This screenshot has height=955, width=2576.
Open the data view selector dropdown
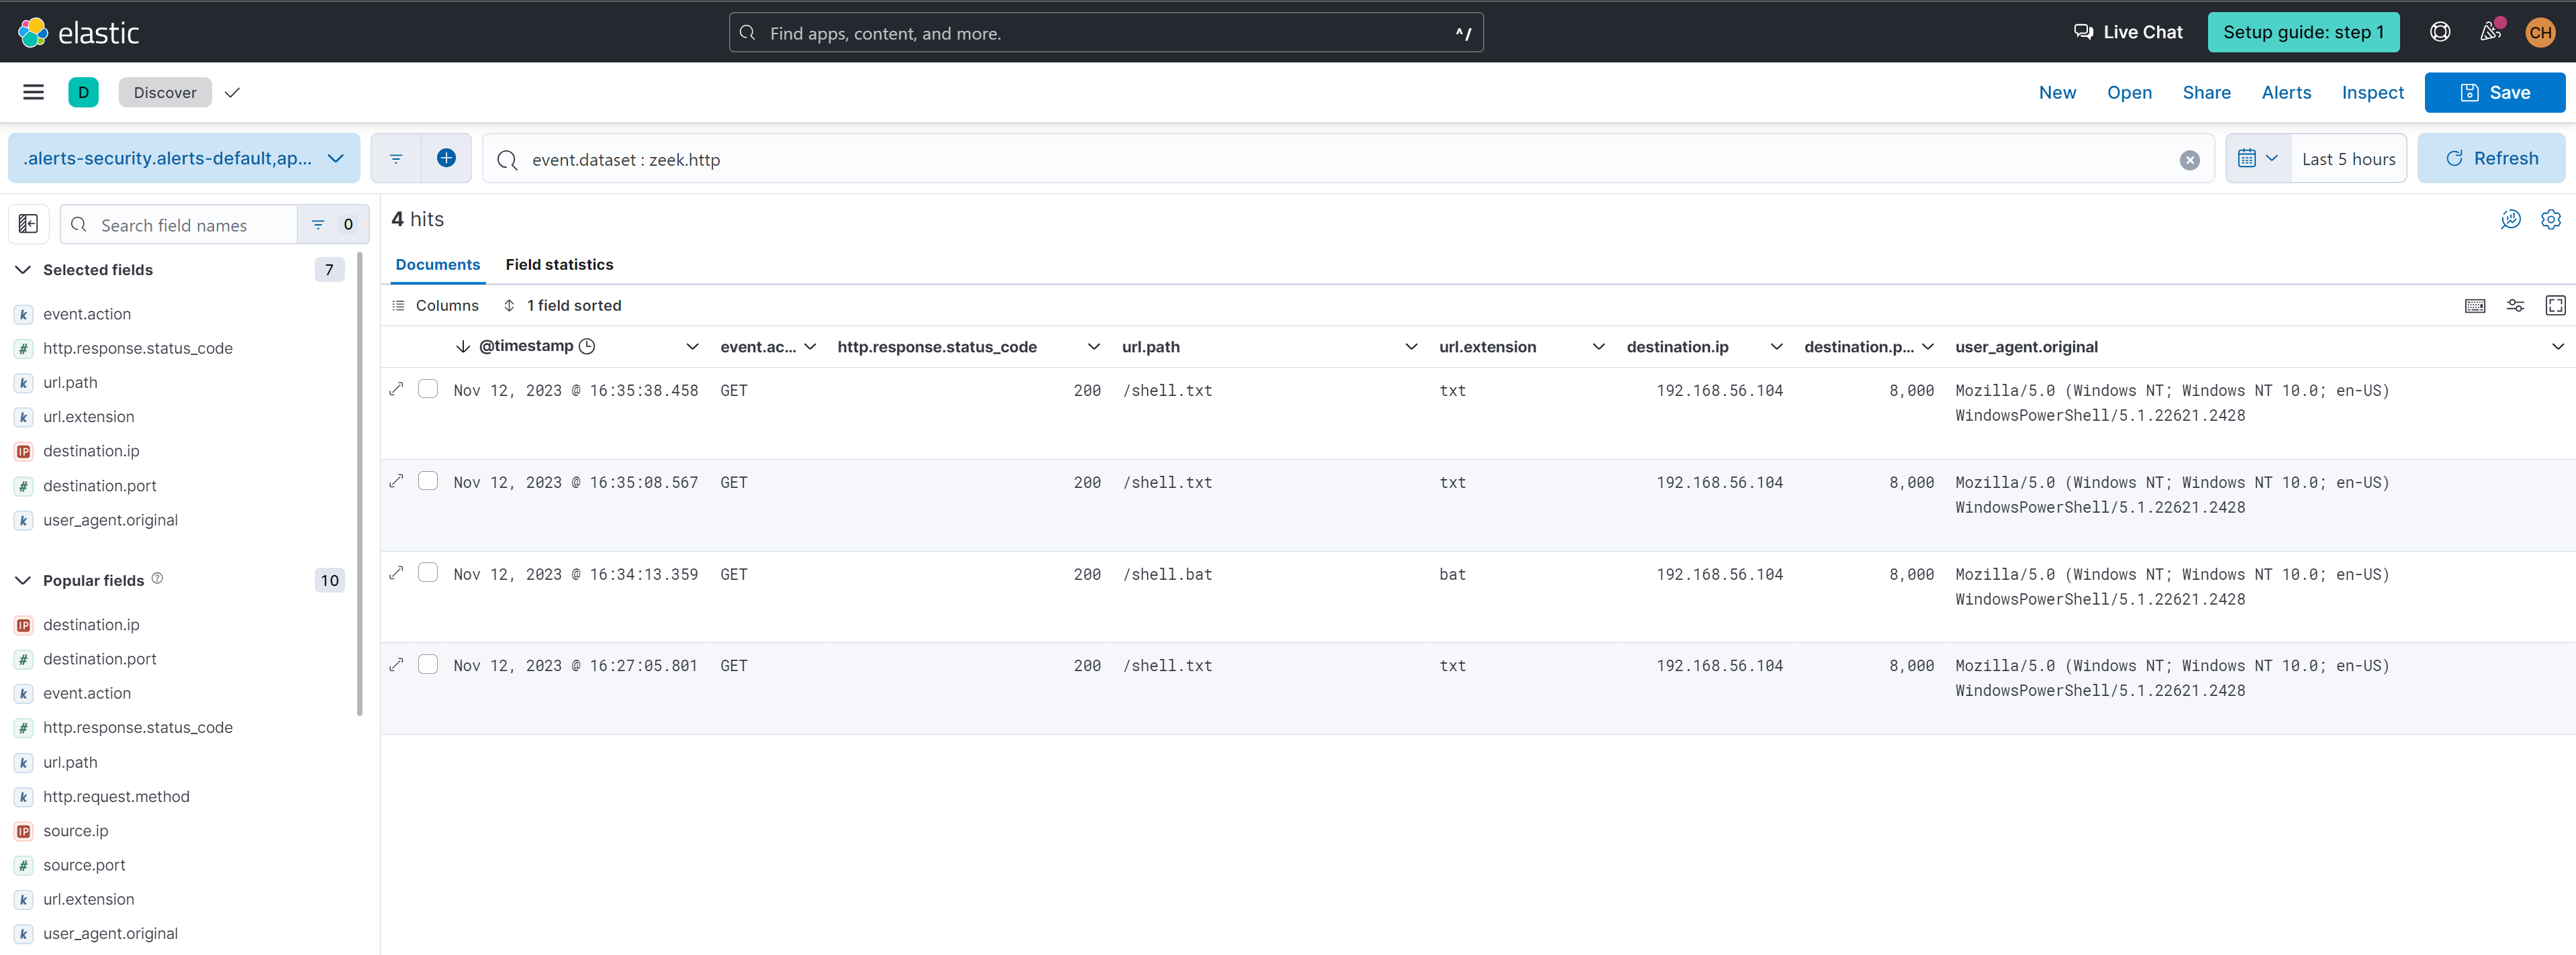tap(184, 158)
